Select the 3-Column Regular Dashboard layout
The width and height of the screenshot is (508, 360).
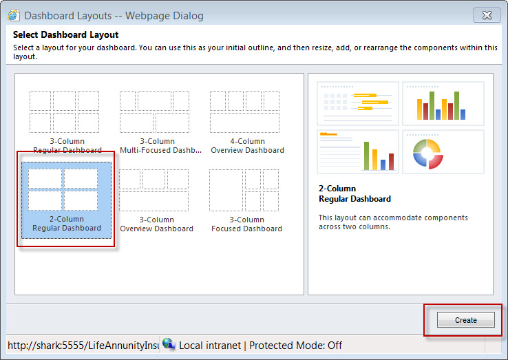click(x=65, y=120)
